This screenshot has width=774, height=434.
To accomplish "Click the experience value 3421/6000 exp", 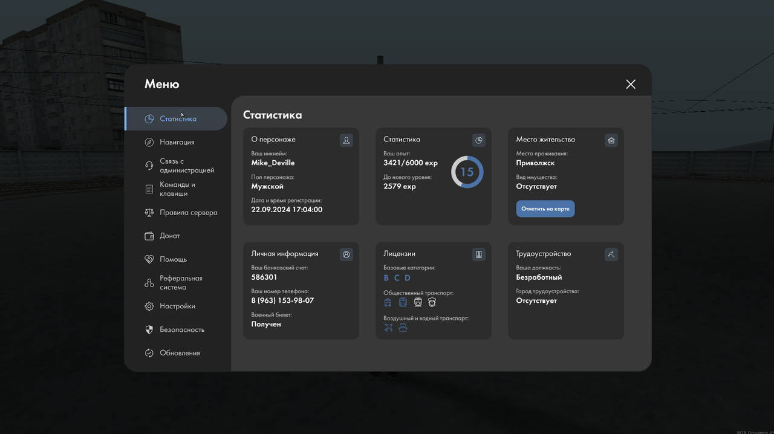I will (411, 163).
